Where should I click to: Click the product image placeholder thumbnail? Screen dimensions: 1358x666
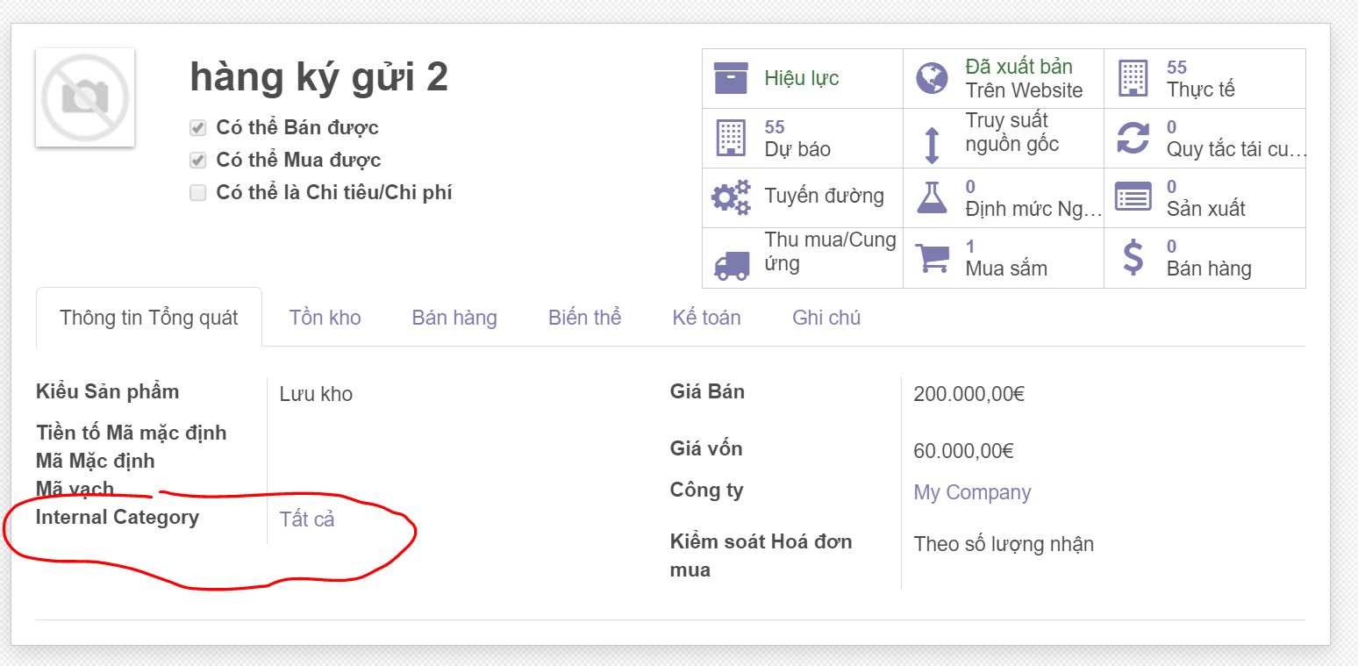click(85, 97)
